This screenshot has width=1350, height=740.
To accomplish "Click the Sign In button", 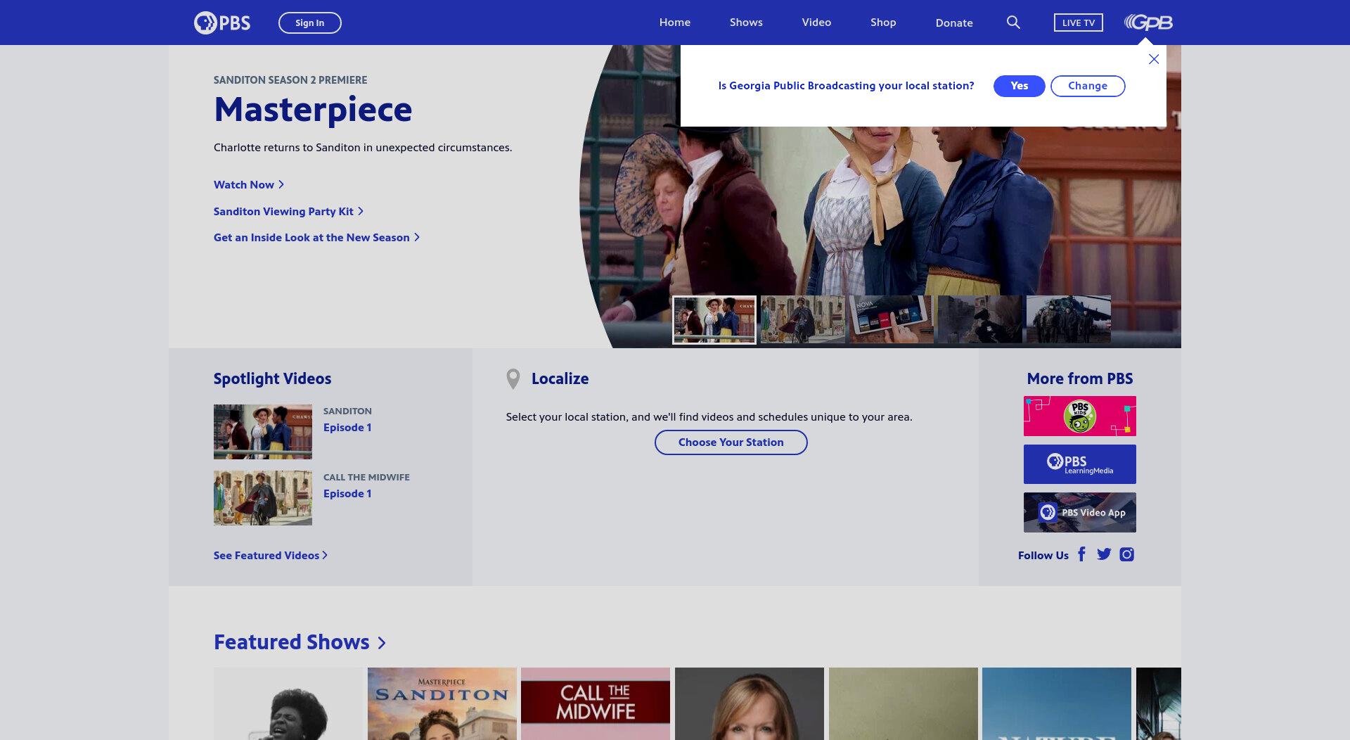I will (310, 23).
